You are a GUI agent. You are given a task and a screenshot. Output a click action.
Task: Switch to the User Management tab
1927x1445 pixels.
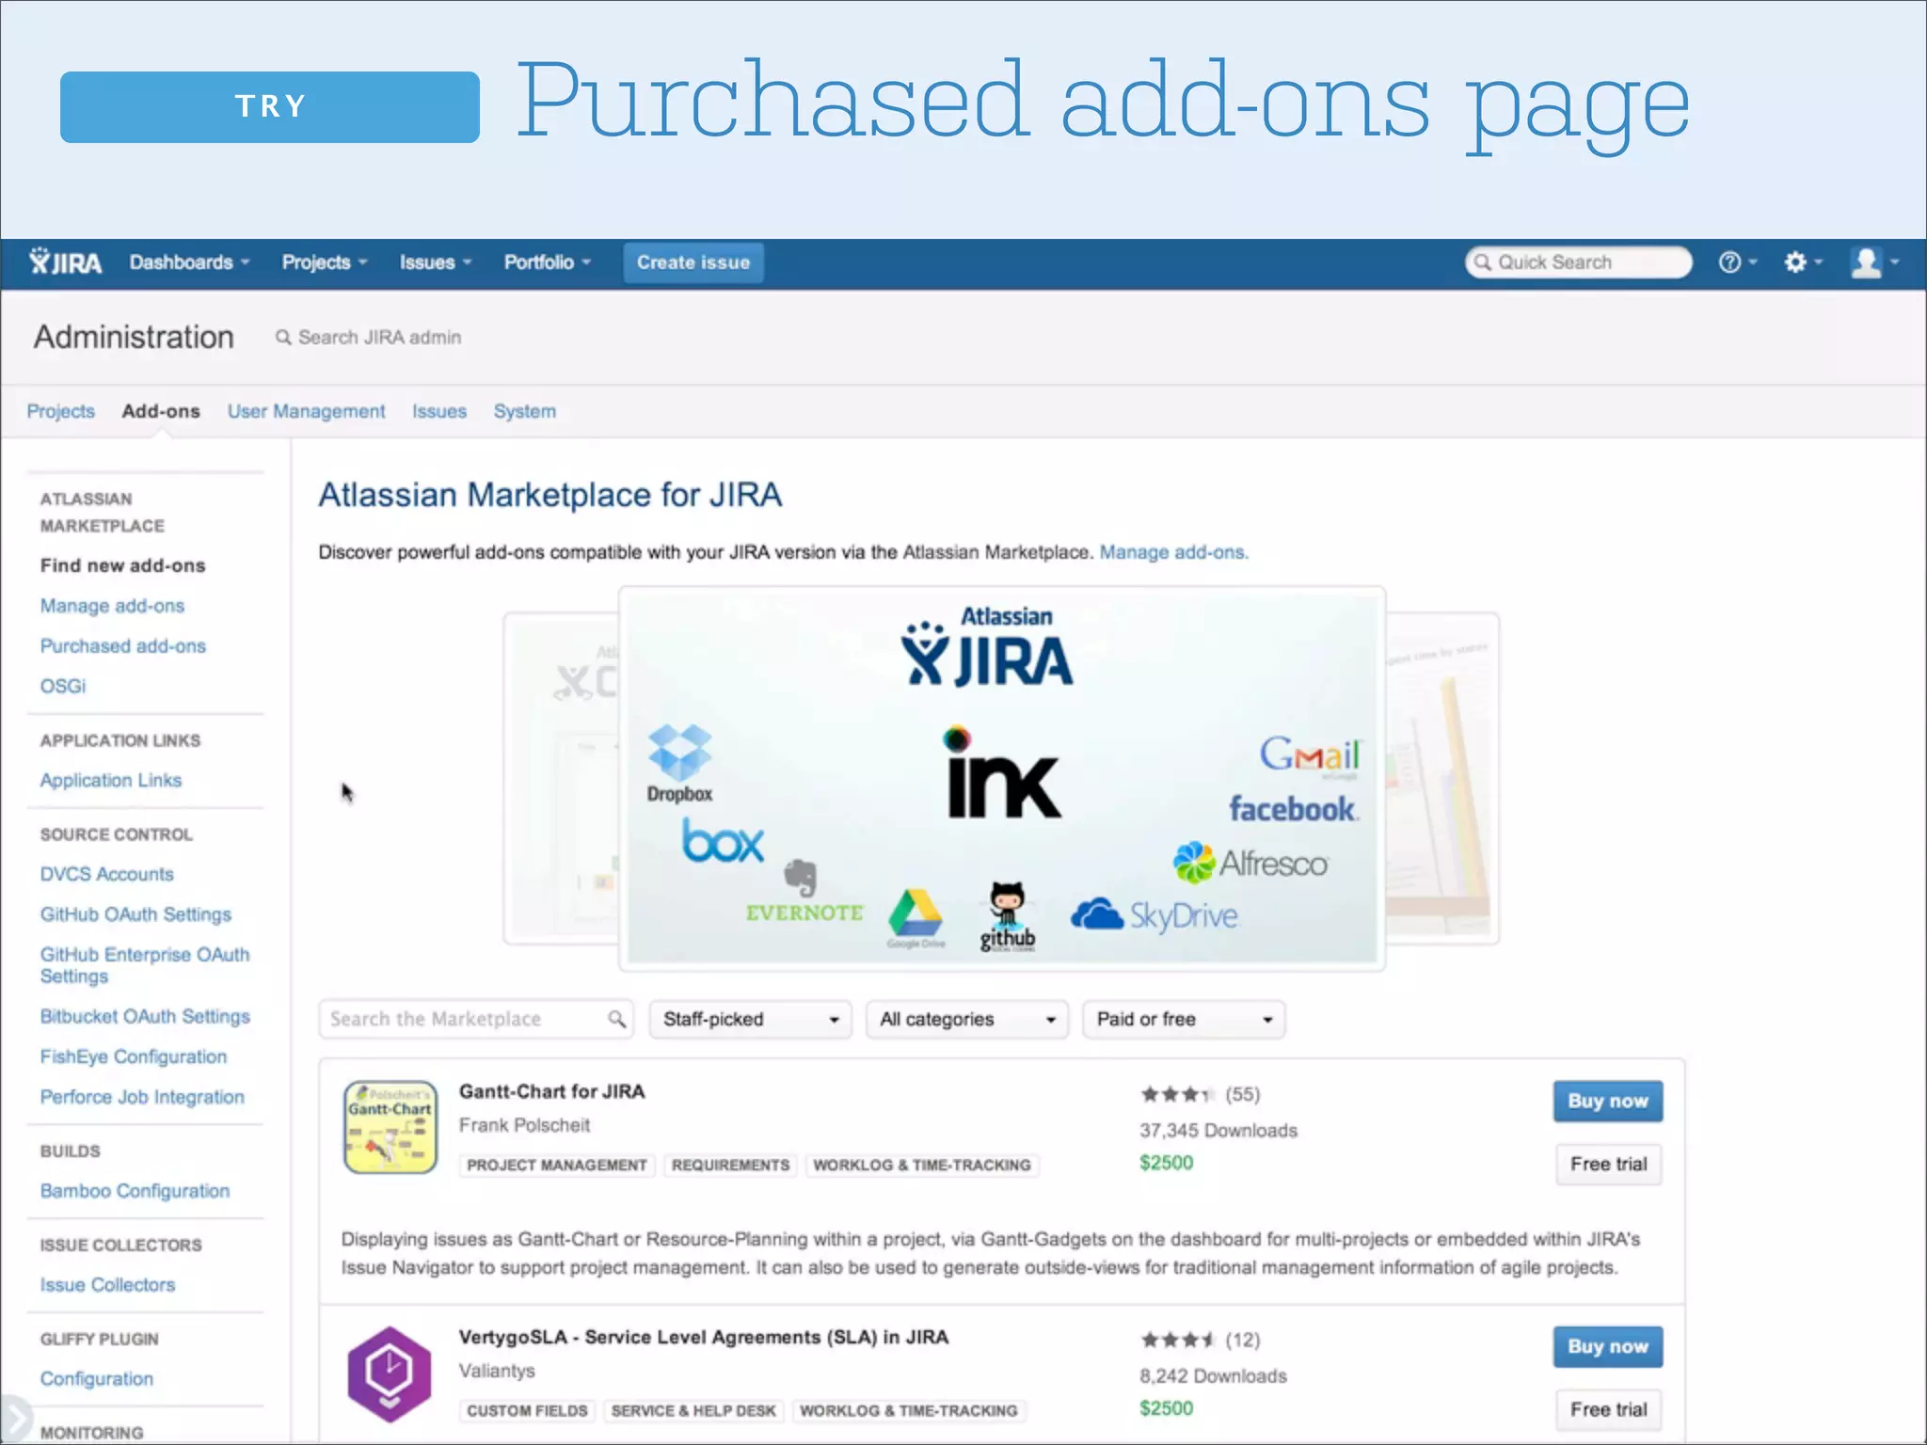click(306, 411)
